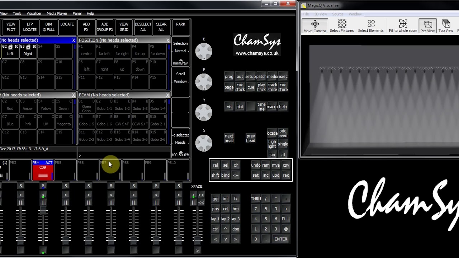Toggle the shift key
Viewport: 459px width, 258px height.
click(215, 175)
